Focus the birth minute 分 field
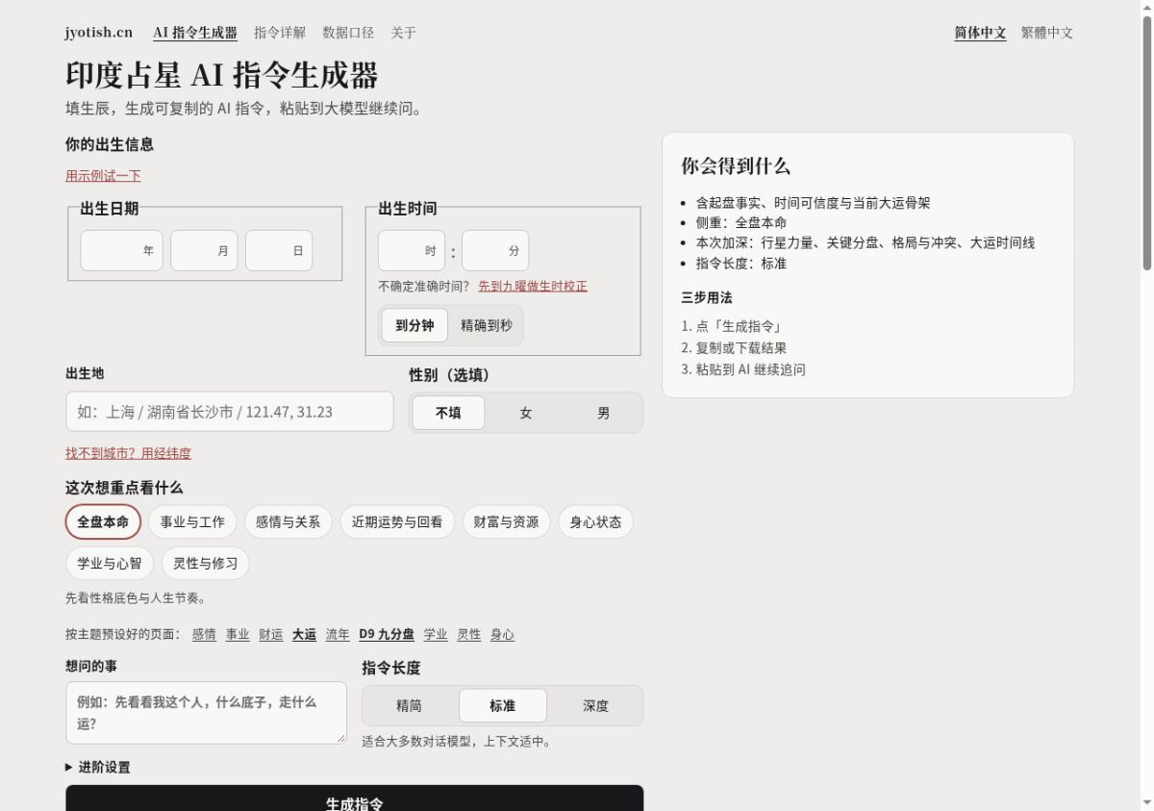The height and width of the screenshot is (811, 1154). pyautogui.click(x=495, y=251)
